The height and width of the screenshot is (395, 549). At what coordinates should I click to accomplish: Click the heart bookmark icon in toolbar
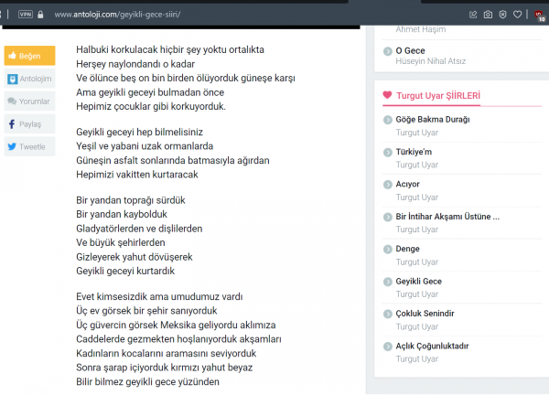point(518,15)
